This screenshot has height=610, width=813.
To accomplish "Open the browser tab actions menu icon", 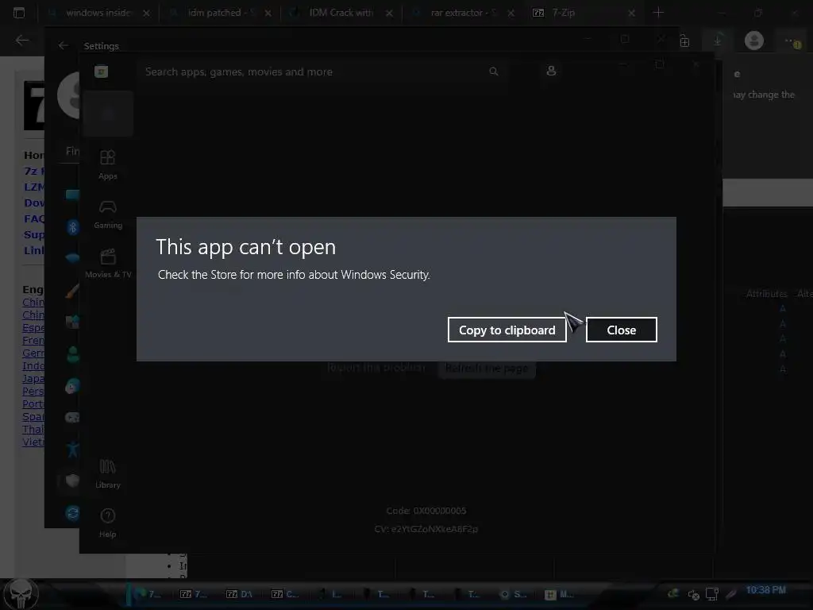I will pos(19,13).
